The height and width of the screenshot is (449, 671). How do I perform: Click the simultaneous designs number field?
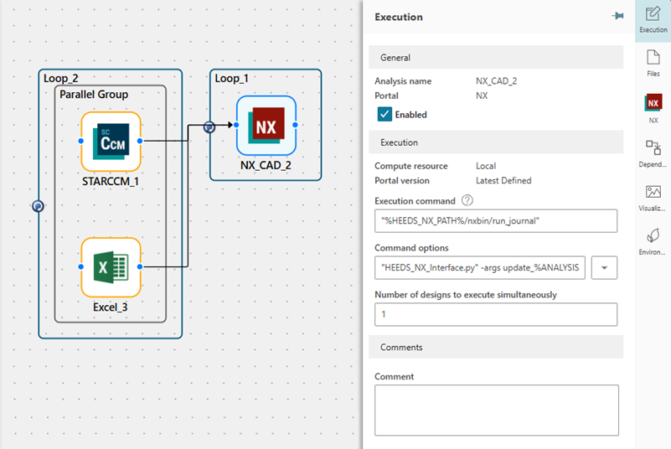point(496,314)
